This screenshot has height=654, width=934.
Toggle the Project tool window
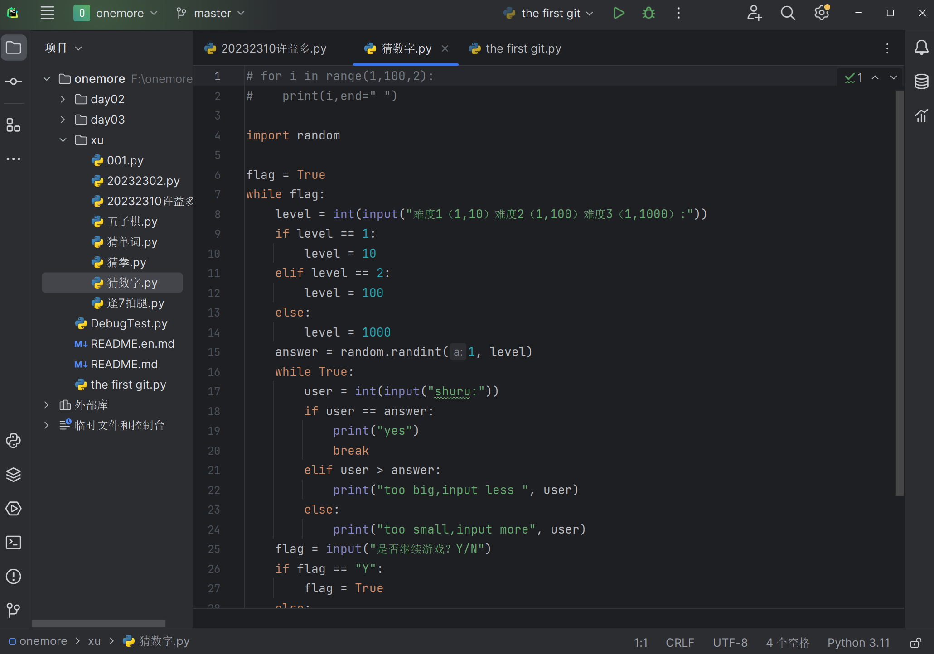click(14, 48)
